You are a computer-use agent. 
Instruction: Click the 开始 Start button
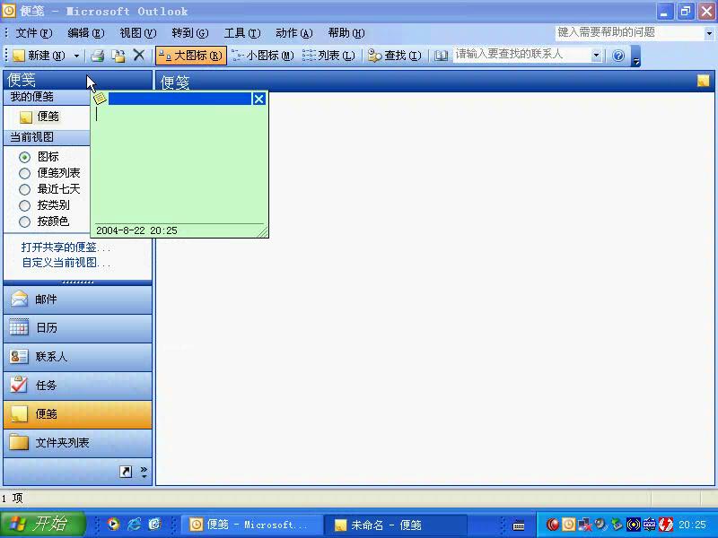(42, 525)
